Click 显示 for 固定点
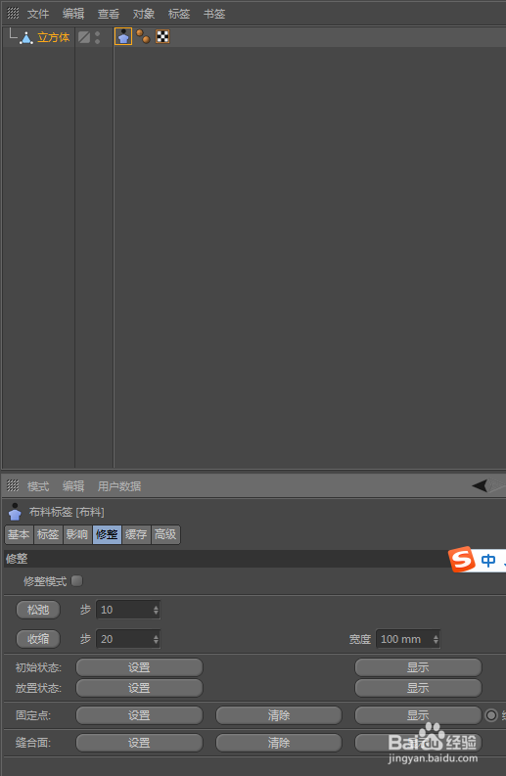This screenshot has height=776, width=506. (418, 715)
